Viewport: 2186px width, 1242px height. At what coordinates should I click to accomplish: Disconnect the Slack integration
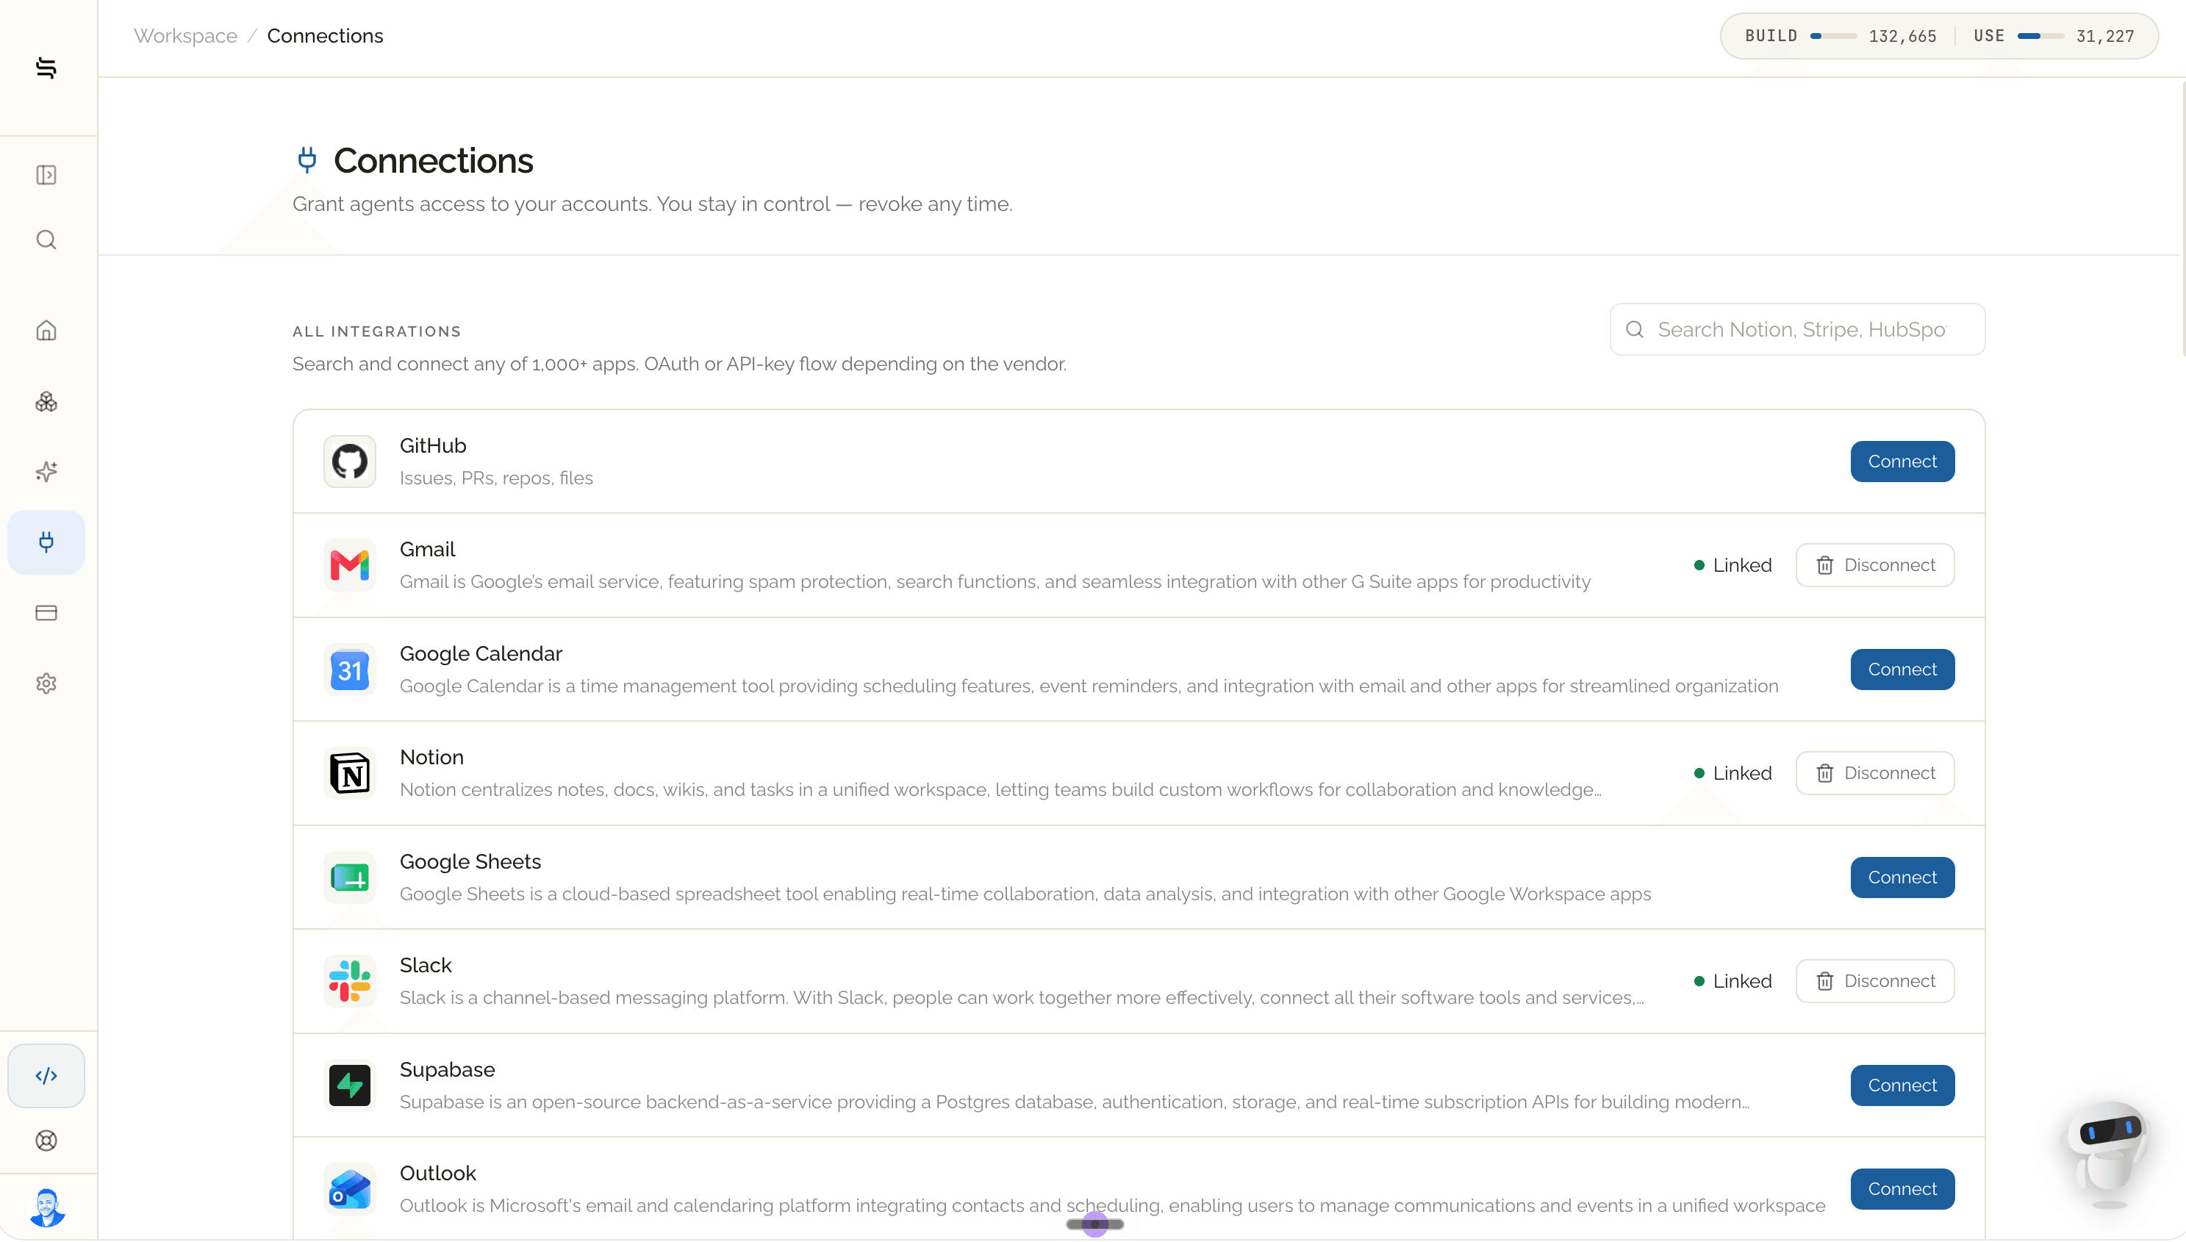[1874, 982]
